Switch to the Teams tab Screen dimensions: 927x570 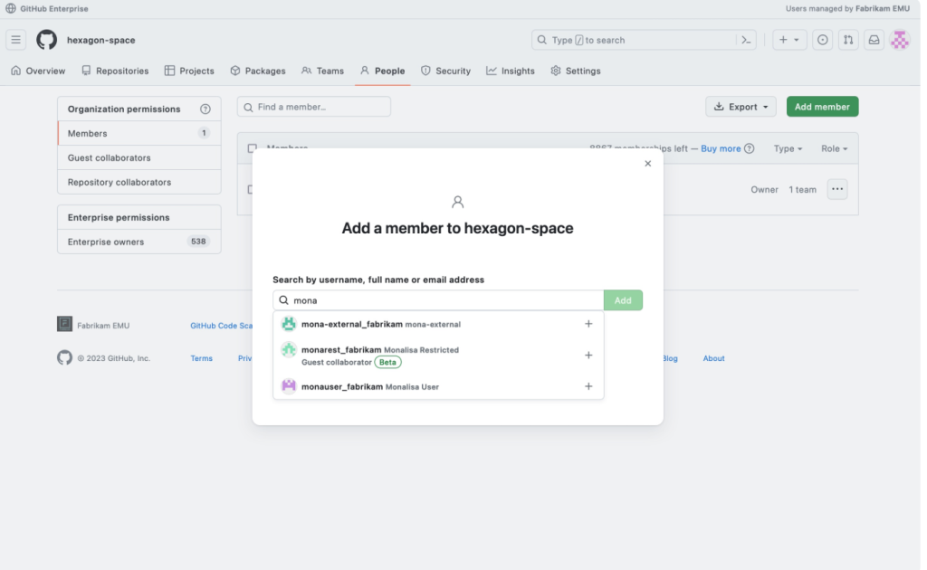[322, 71]
